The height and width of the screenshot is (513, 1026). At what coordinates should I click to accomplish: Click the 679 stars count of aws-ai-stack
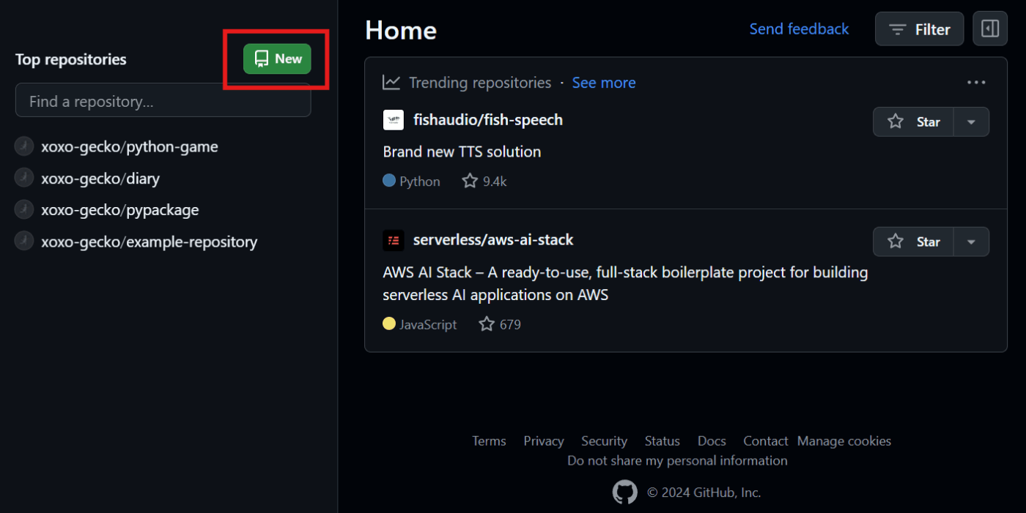coord(500,324)
